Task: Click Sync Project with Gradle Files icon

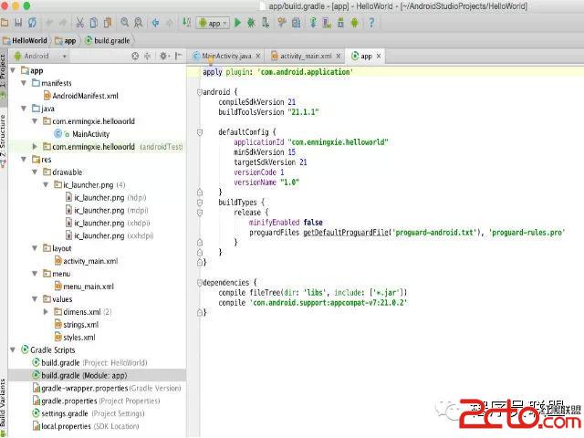Action: click(313, 23)
